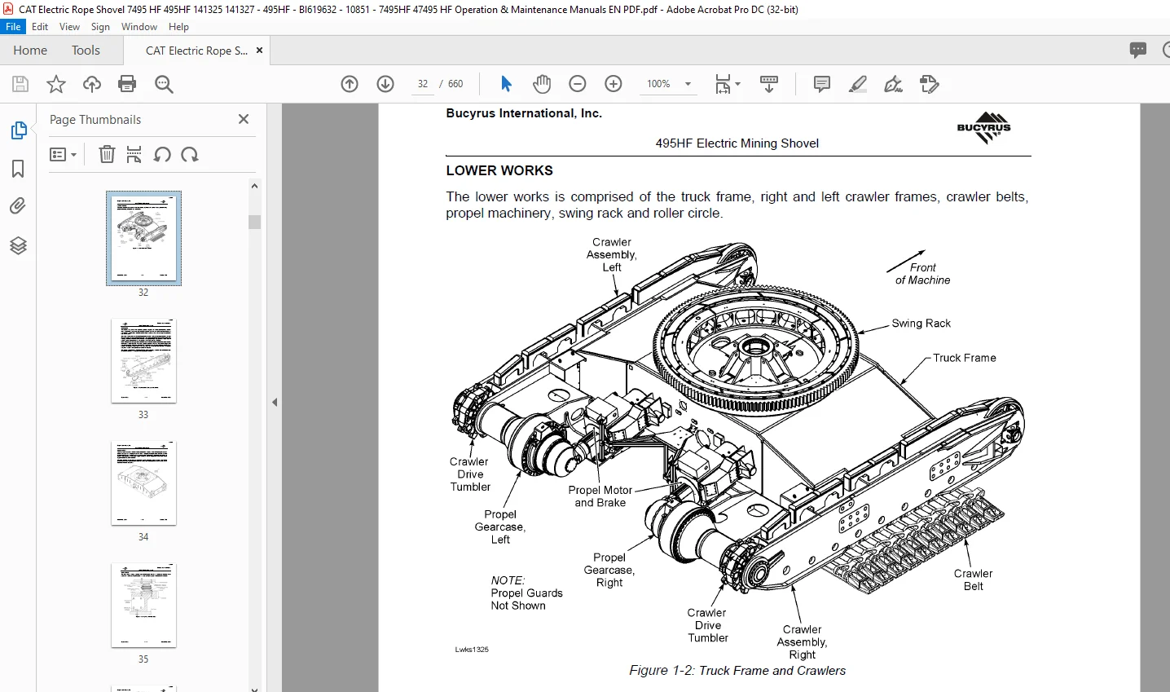This screenshot has width=1170, height=692.
Task: Click thumbnails scrollbar up arrow
Action: [254, 186]
